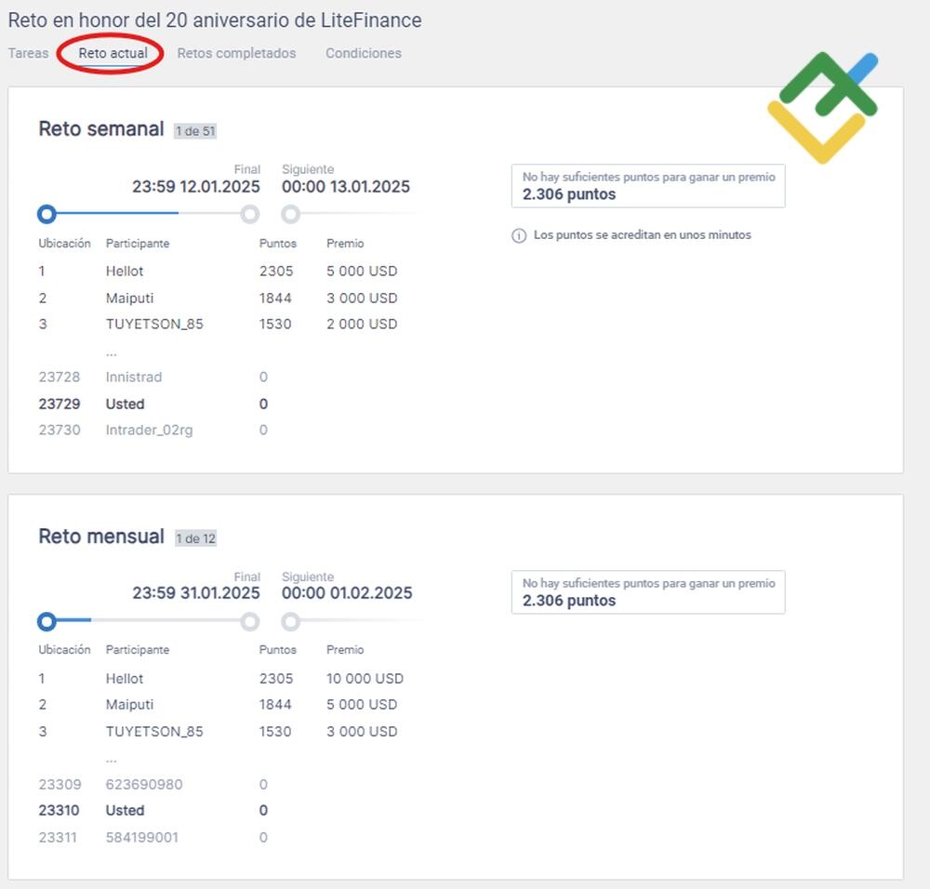The image size is (930, 889).
Task: Click Maiputi's monthly 1844 points
Action: [275, 705]
